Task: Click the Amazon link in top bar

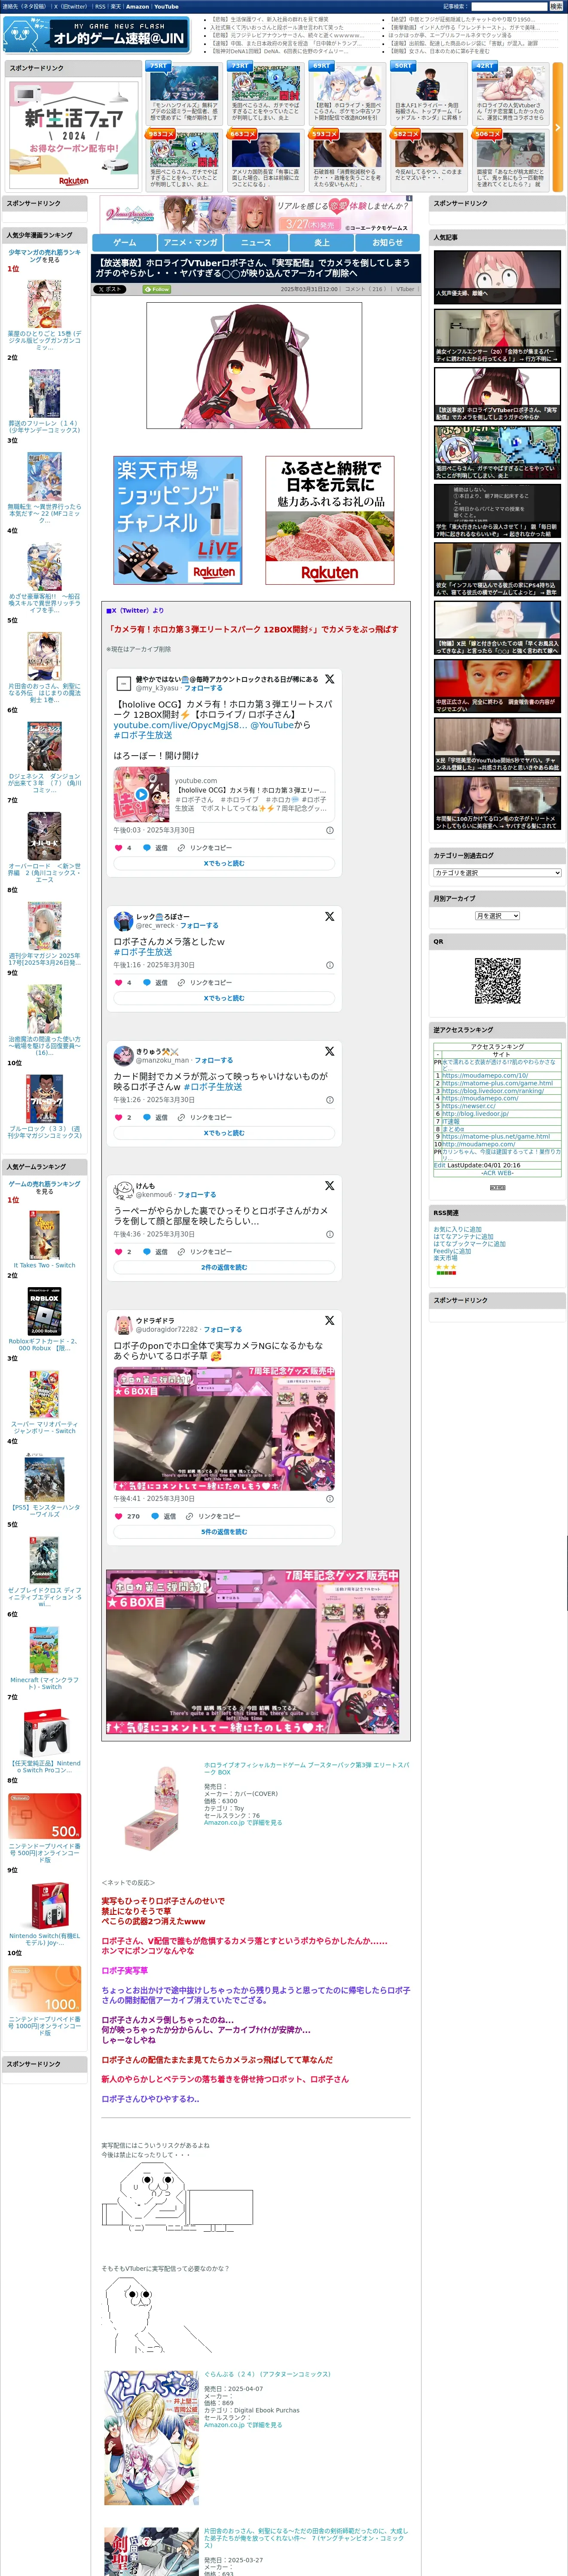Action: pyautogui.click(x=137, y=6)
